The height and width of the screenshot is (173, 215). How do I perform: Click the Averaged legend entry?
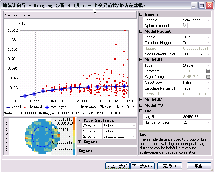tap(56, 107)
